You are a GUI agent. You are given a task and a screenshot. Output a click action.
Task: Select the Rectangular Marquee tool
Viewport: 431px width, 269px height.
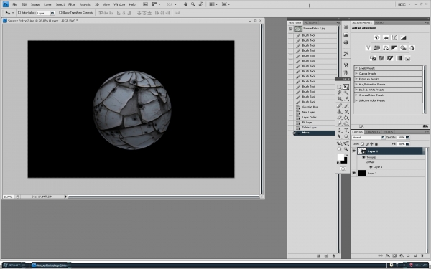point(340,87)
